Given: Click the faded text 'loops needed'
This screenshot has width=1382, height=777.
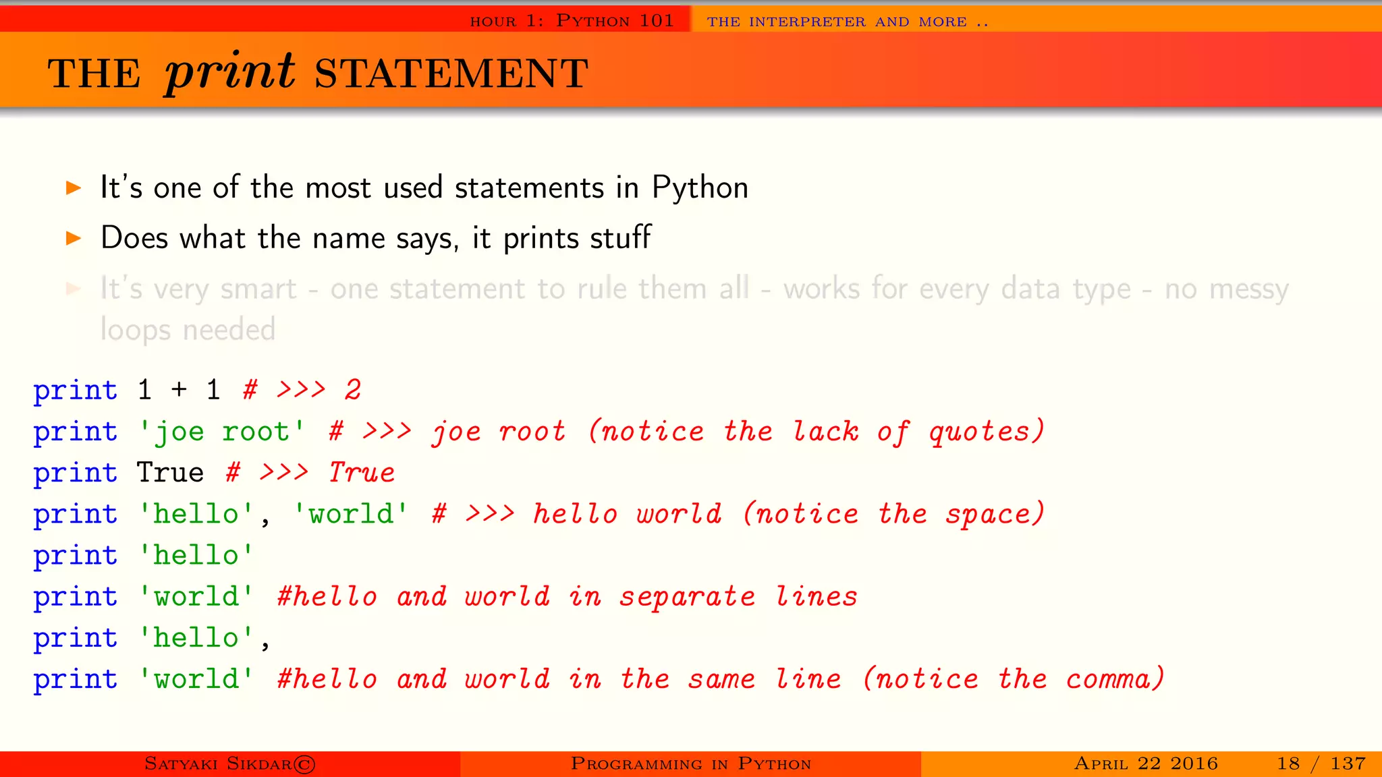Looking at the screenshot, I should (x=188, y=330).
